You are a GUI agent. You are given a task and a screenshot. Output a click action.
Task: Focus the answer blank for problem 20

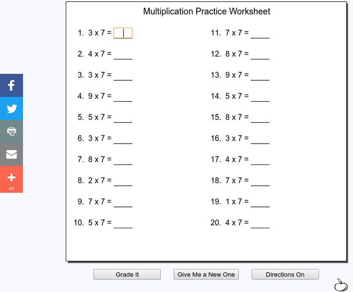click(260, 223)
